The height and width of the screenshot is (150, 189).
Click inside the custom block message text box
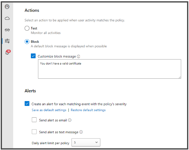109,69
